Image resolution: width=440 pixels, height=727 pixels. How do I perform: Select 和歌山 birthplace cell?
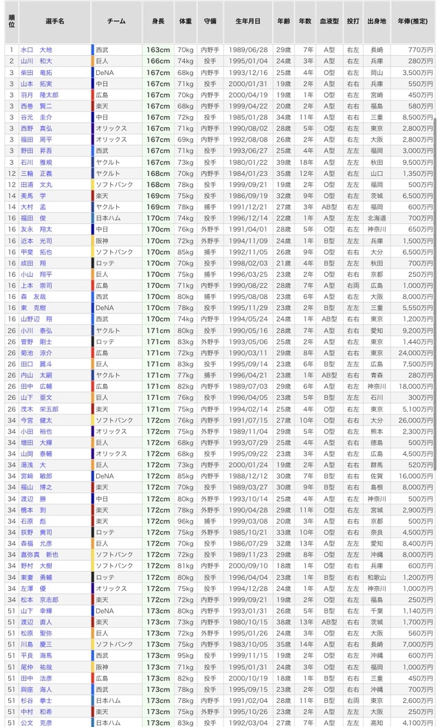pos(377,577)
